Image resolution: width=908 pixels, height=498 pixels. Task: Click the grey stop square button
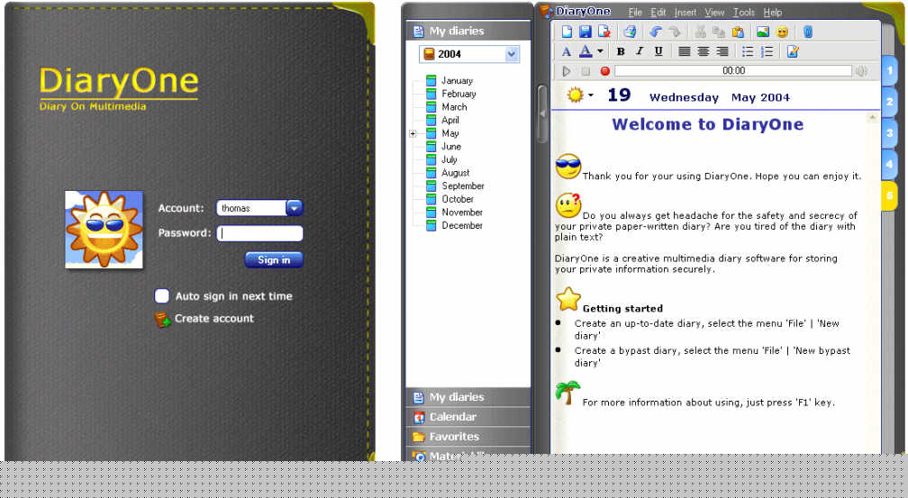point(586,70)
